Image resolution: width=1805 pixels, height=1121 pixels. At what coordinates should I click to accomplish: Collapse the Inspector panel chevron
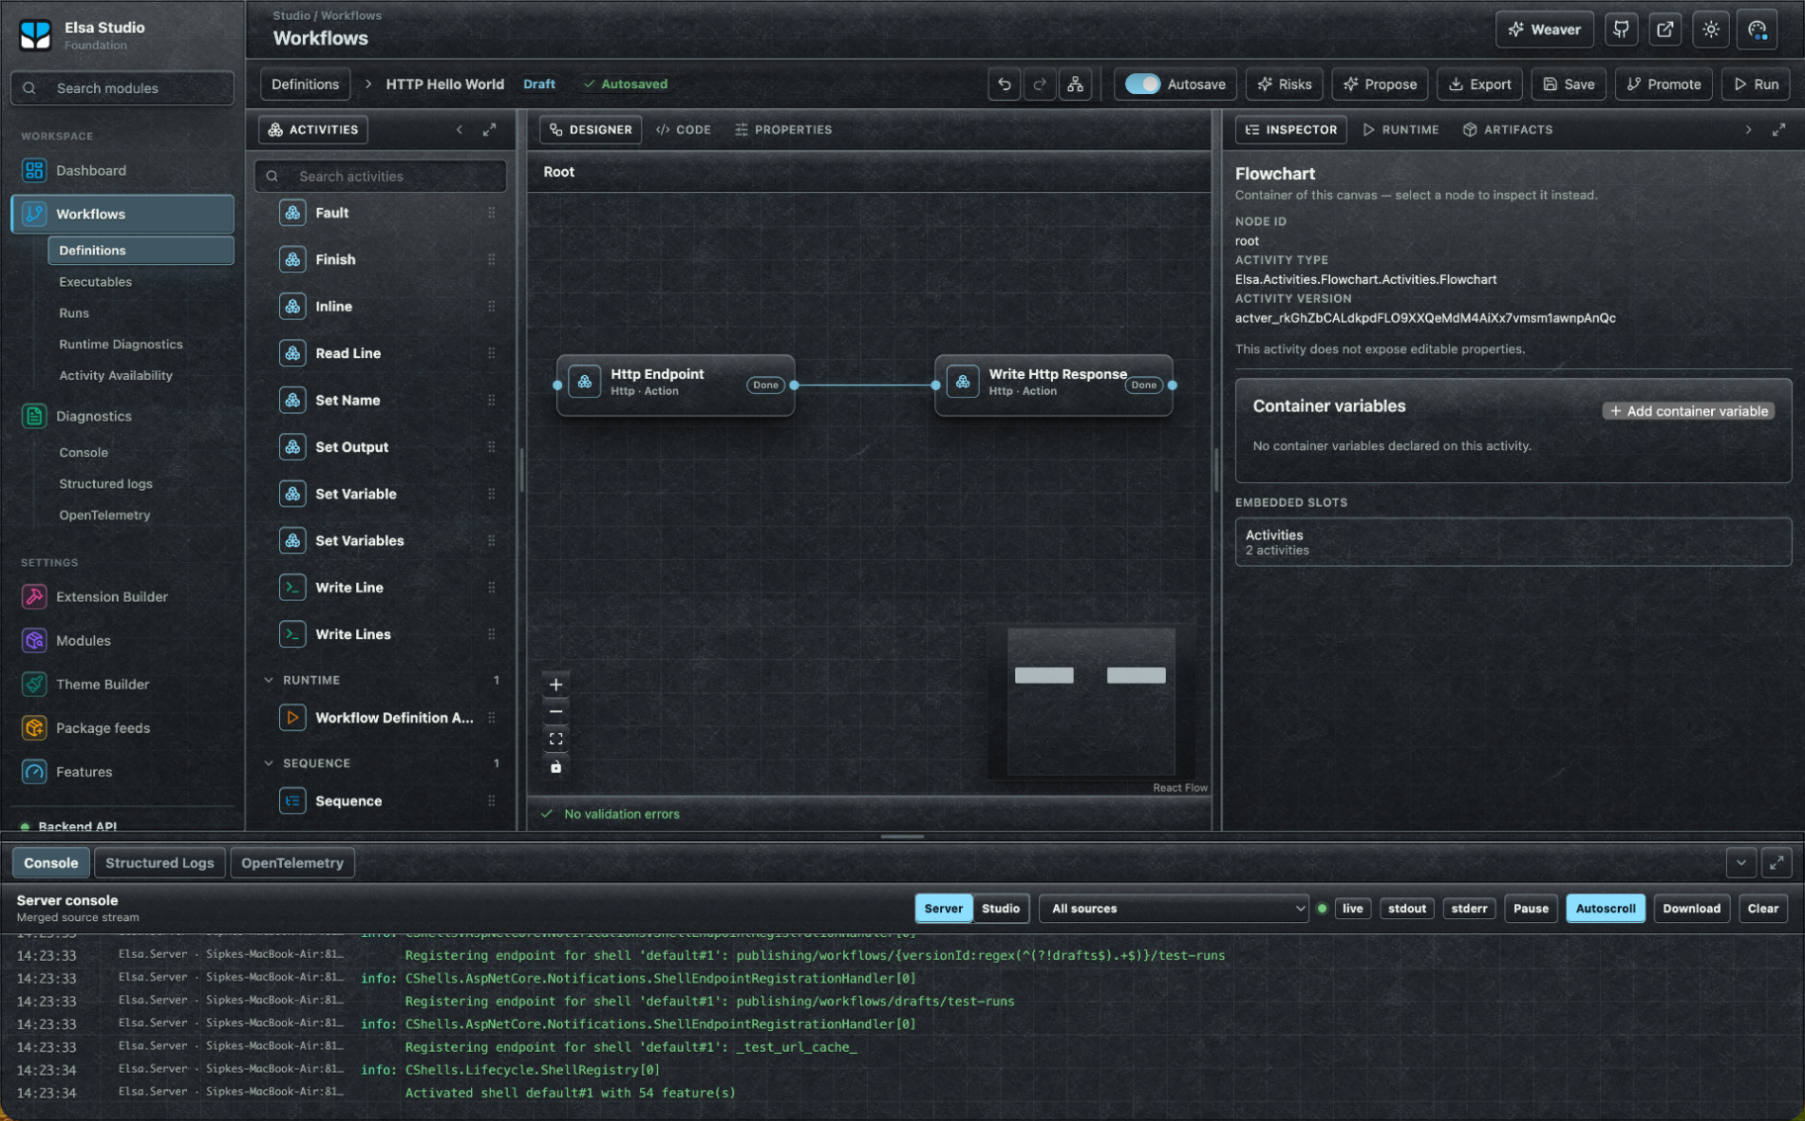(x=1748, y=130)
